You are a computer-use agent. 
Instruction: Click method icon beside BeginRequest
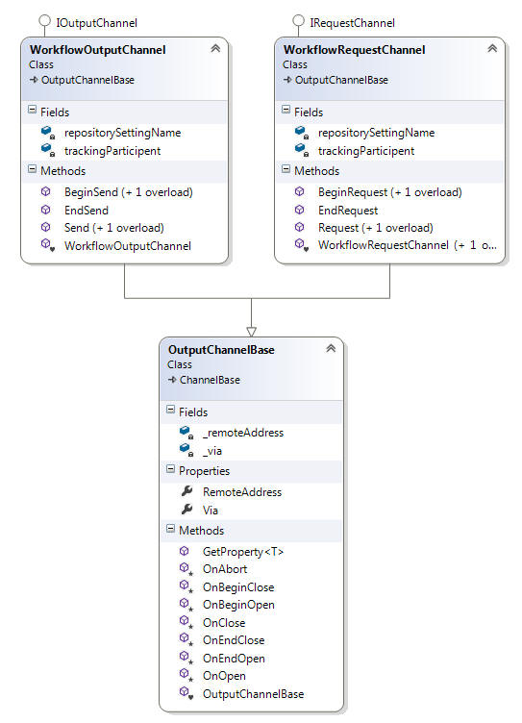[x=300, y=191]
